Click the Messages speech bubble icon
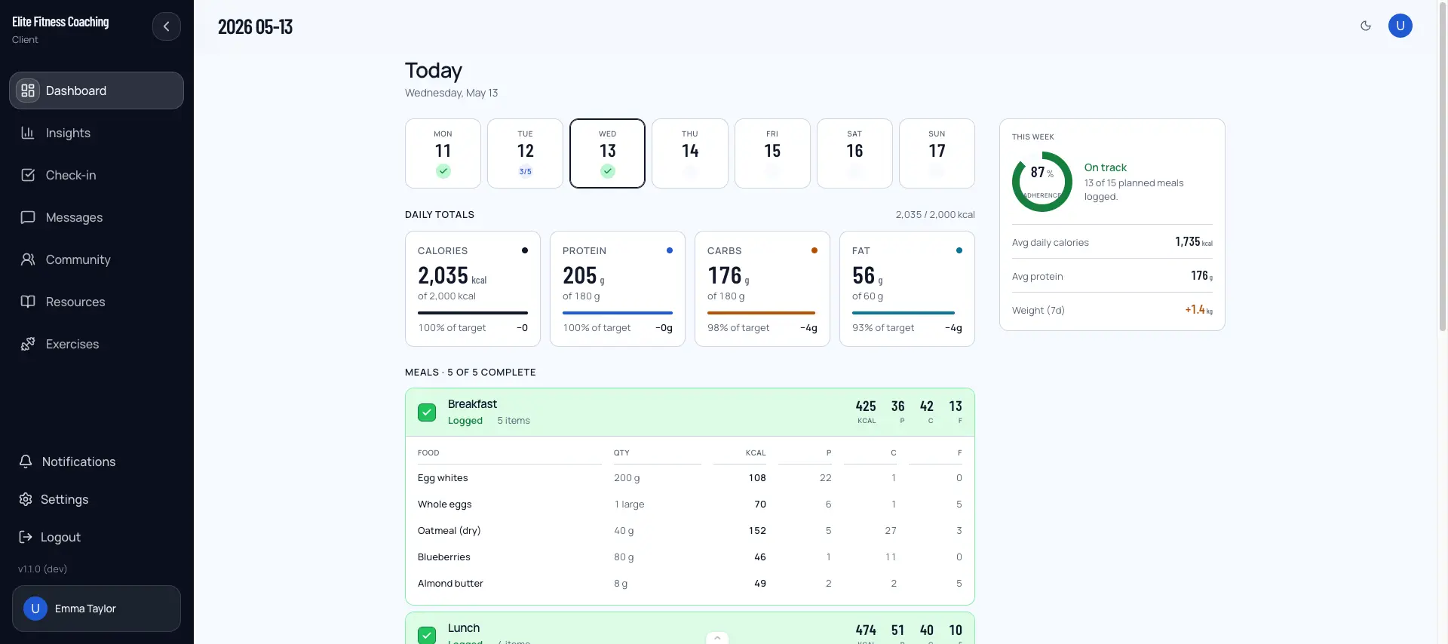This screenshot has width=1448, height=644. [28, 217]
